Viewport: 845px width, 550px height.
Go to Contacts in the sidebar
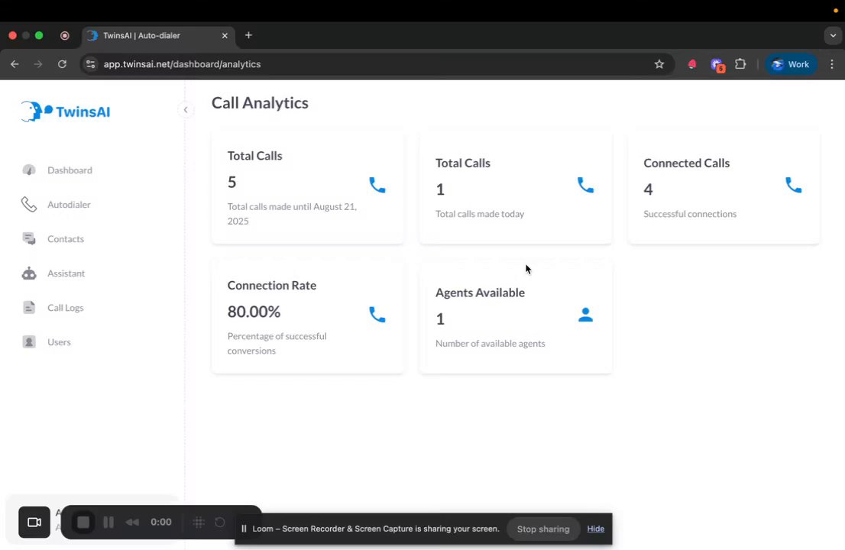click(x=65, y=239)
